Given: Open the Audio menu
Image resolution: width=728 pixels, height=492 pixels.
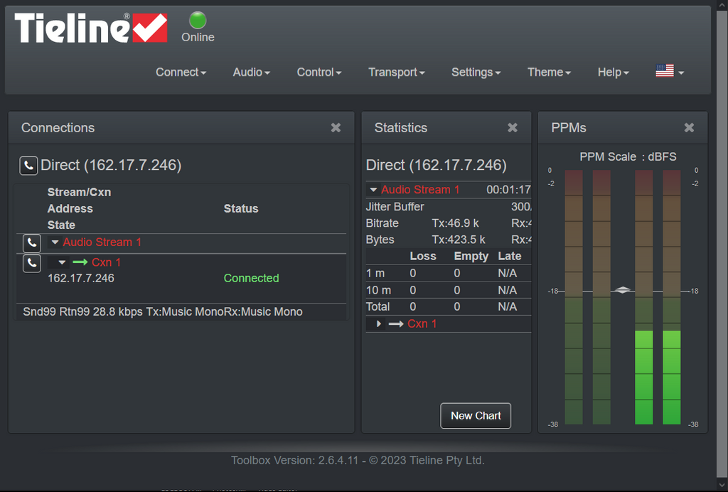Looking at the screenshot, I should pyautogui.click(x=251, y=72).
